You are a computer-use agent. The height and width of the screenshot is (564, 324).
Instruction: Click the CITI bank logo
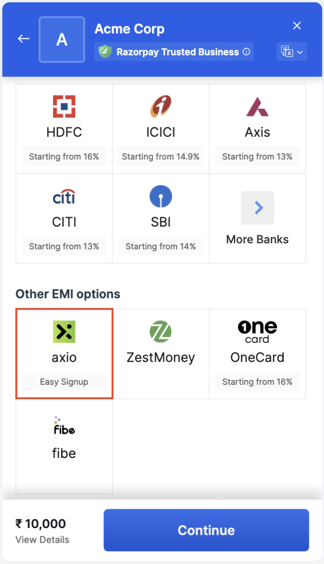(64, 196)
